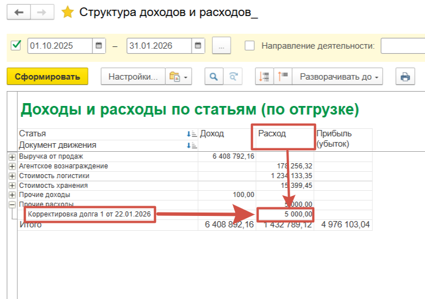Toggle the period filter checkbox
The height and width of the screenshot is (299, 425).
tap(16, 45)
